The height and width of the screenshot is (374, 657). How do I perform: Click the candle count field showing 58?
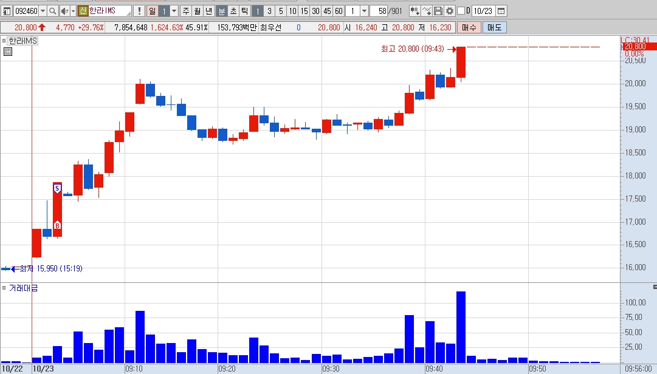click(x=379, y=11)
